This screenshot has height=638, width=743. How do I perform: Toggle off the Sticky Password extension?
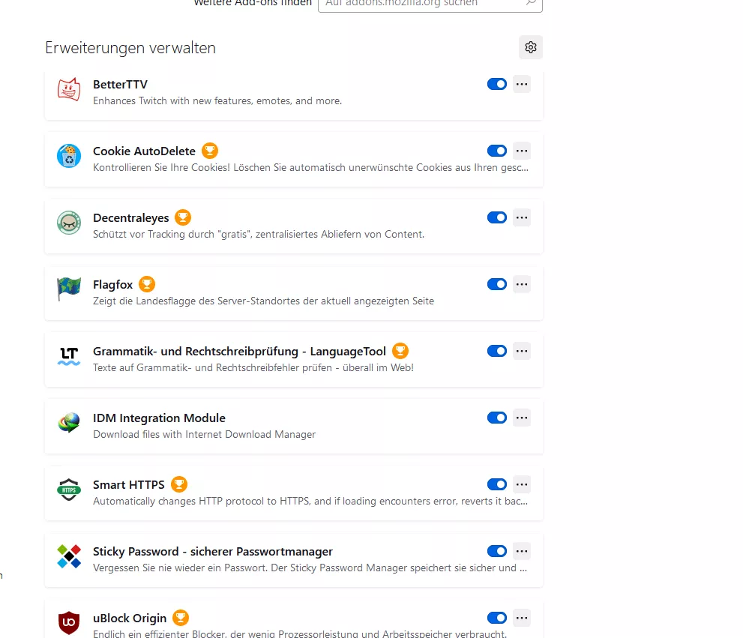click(x=497, y=551)
